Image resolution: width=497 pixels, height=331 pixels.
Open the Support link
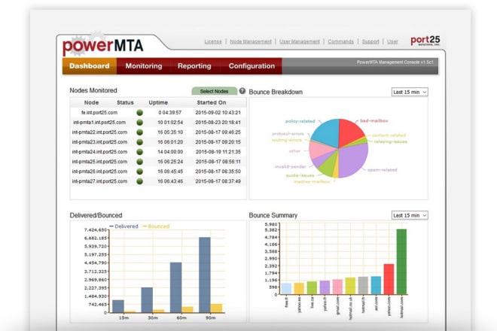click(370, 41)
